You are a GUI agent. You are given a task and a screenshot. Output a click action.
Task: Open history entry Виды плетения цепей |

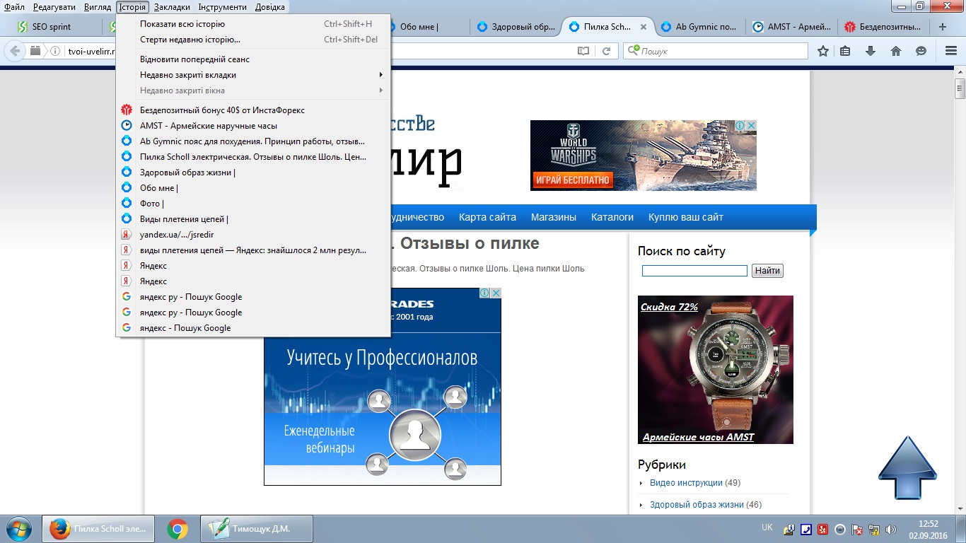pos(253,219)
